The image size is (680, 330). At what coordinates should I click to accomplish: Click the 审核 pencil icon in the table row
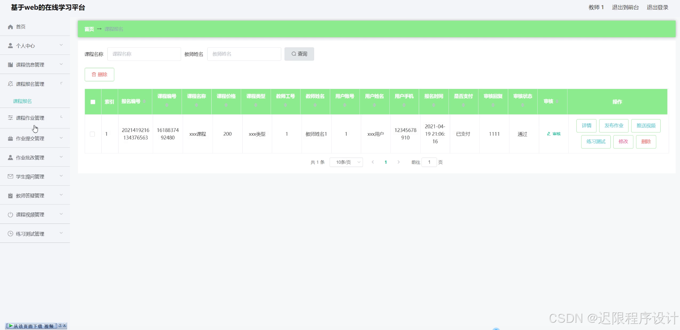click(549, 134)
